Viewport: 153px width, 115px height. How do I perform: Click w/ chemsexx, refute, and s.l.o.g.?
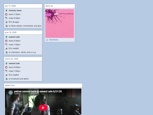point(22,52)
